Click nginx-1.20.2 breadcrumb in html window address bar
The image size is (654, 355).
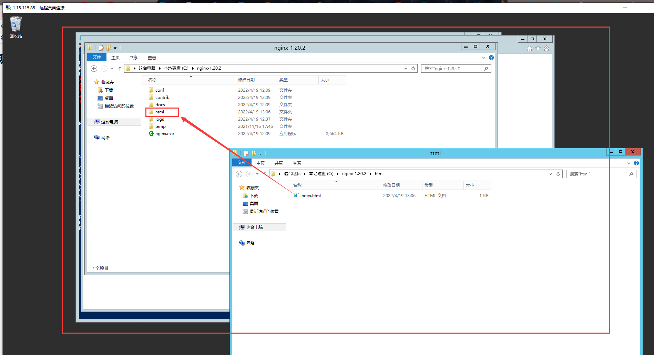(354, 174)
